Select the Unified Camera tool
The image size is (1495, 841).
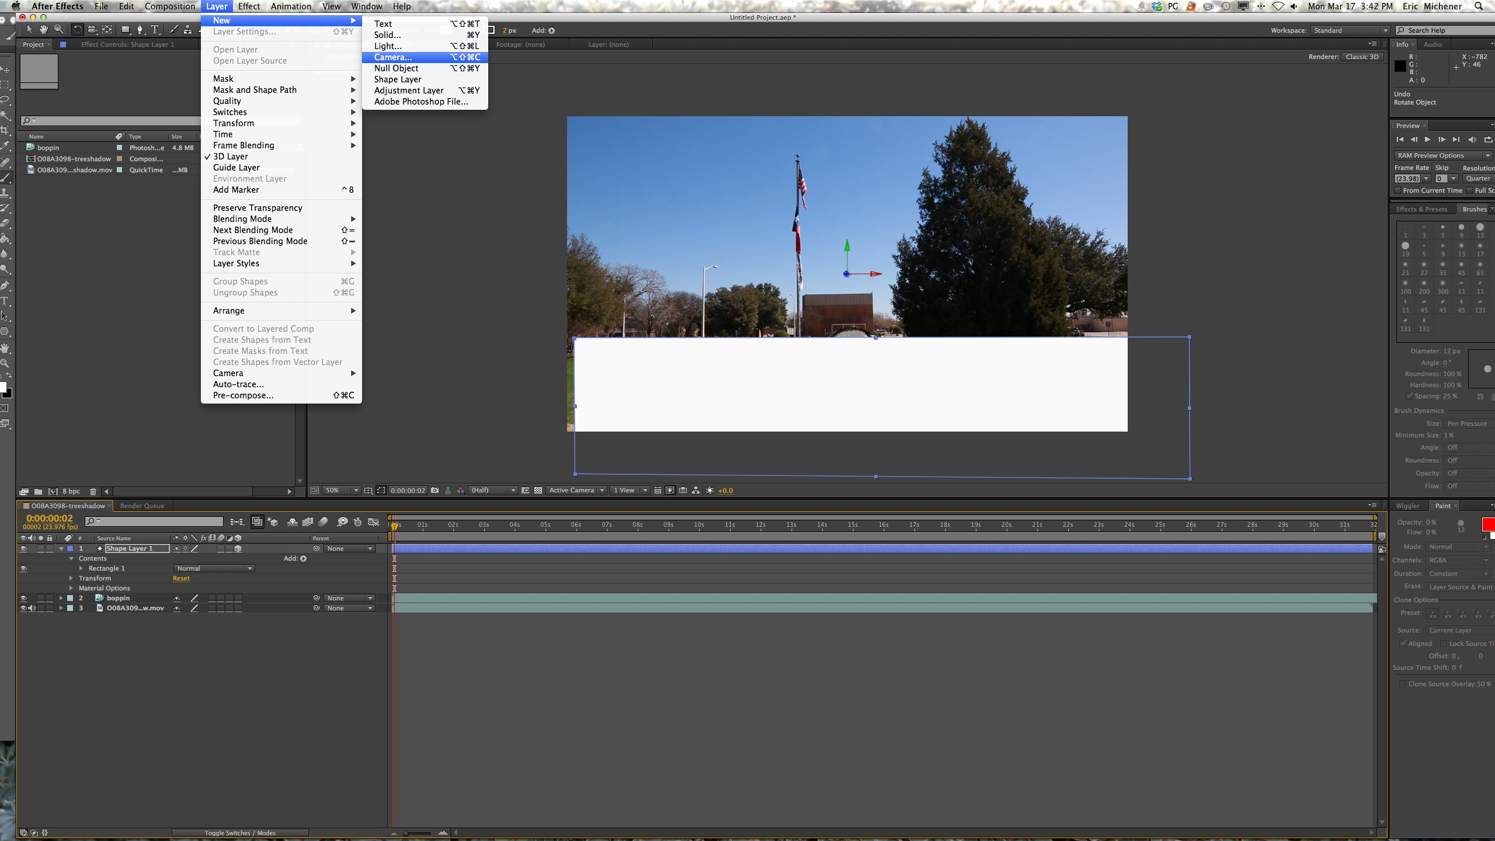tap(92, 30)
